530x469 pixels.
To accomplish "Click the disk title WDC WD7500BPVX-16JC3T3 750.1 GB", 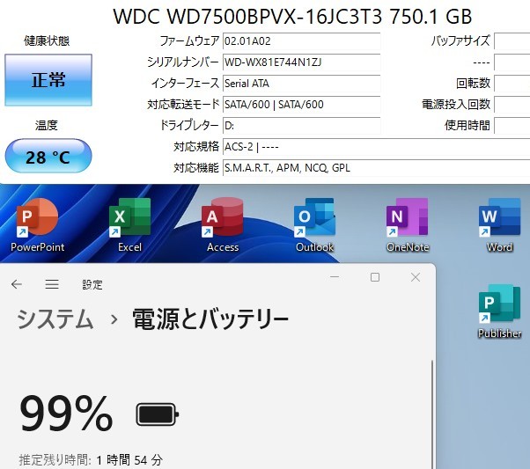I will [292, 16].
